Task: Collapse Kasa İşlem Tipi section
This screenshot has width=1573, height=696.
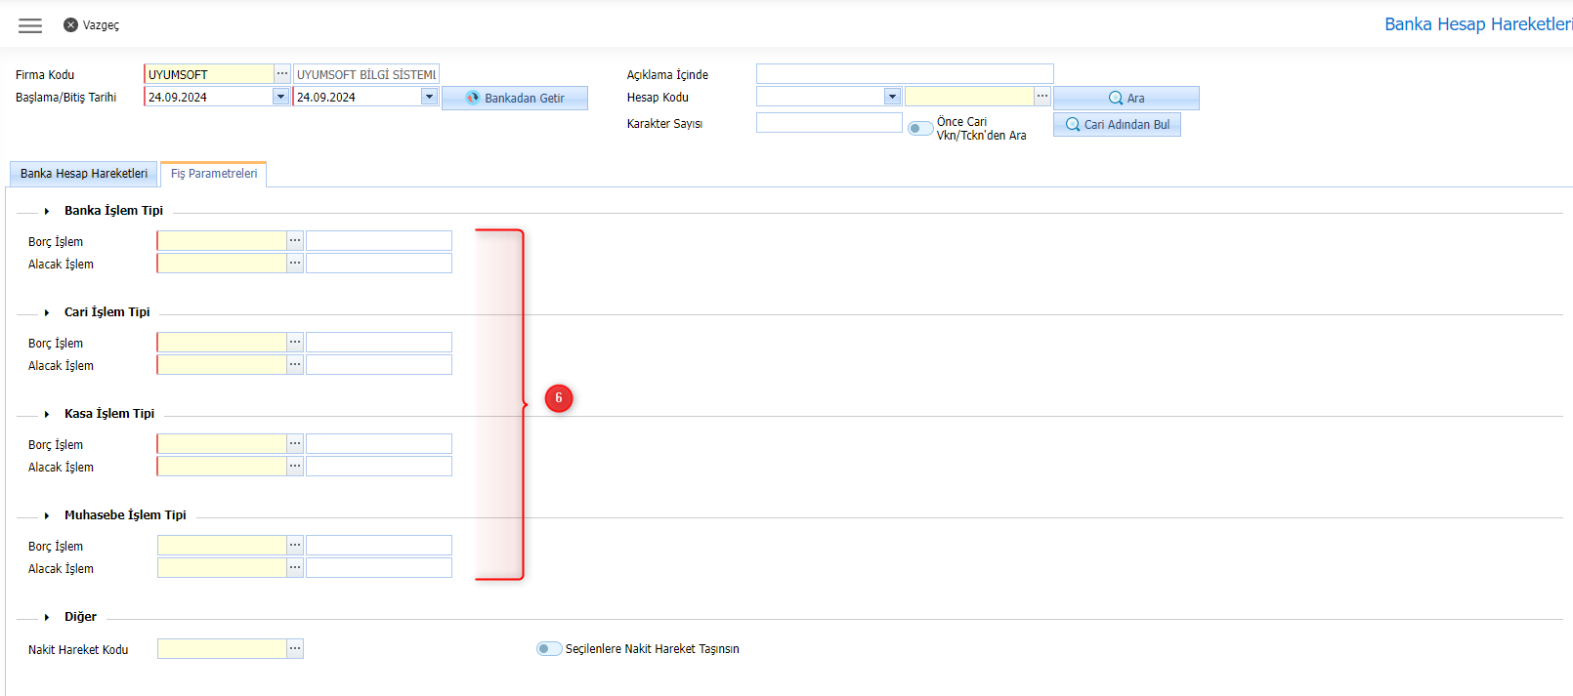Action: pos(47,414)
